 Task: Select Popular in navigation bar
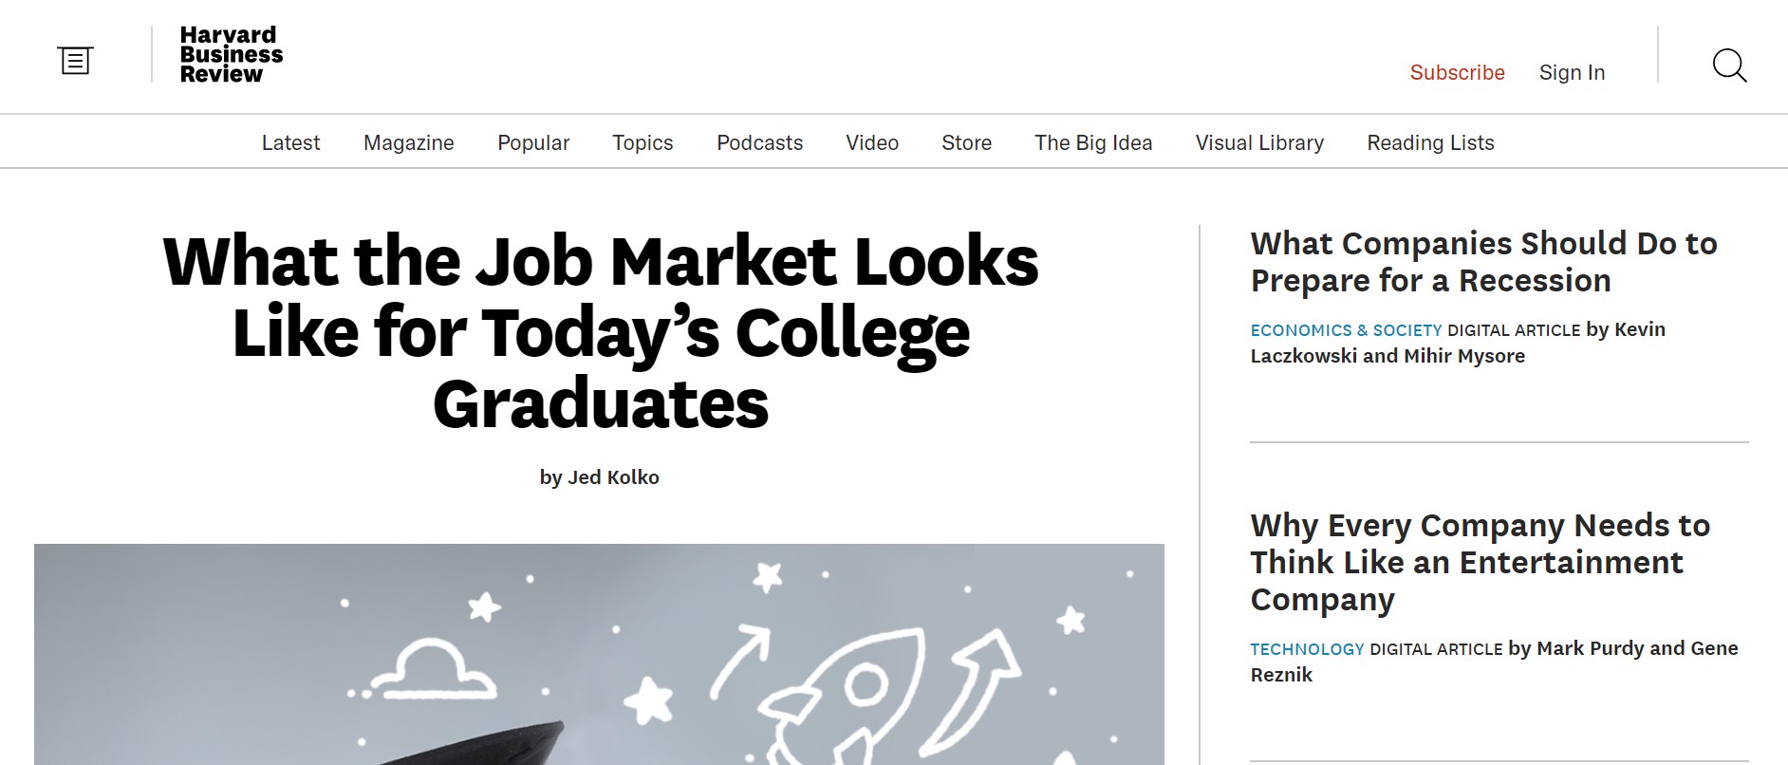click(533, 142)
